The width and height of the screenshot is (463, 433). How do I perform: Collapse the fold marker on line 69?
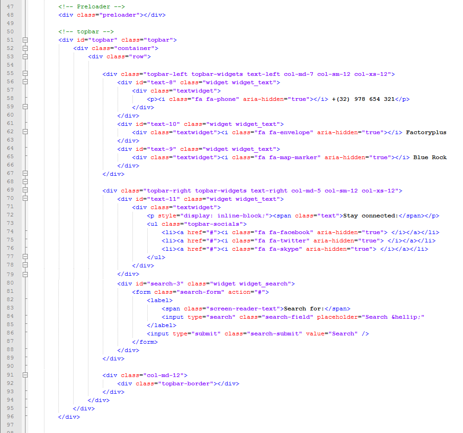point(25,190)
